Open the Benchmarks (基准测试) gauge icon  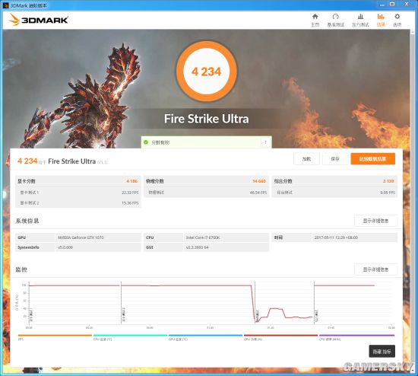point(336,17)
